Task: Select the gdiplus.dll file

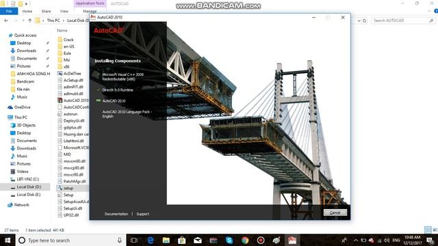Action: click(73, 127)
